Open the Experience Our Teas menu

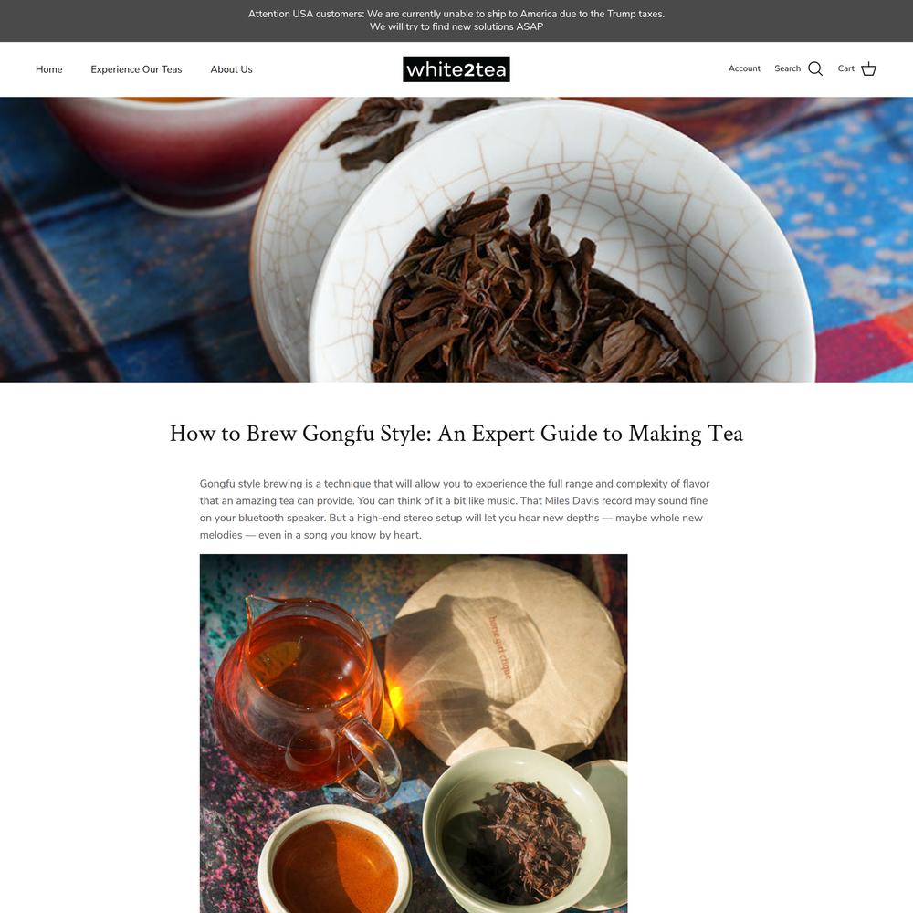tap(136, 69)
